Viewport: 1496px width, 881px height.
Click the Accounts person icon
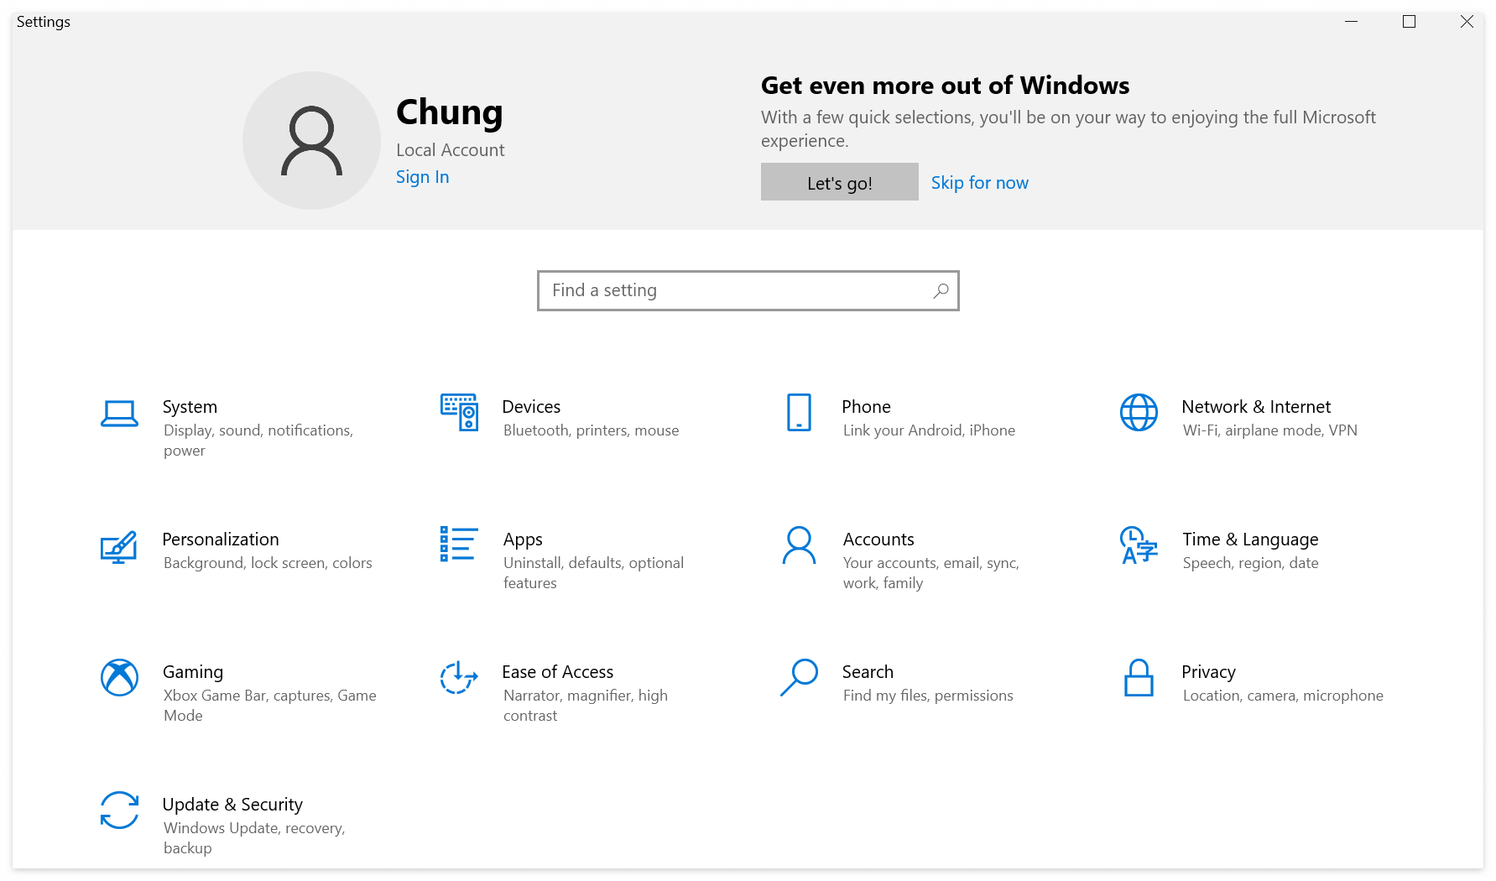pyautogui.click(x=799, y=545)
